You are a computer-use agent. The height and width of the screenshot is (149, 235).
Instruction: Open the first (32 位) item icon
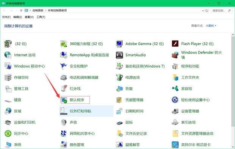[8, 44]
